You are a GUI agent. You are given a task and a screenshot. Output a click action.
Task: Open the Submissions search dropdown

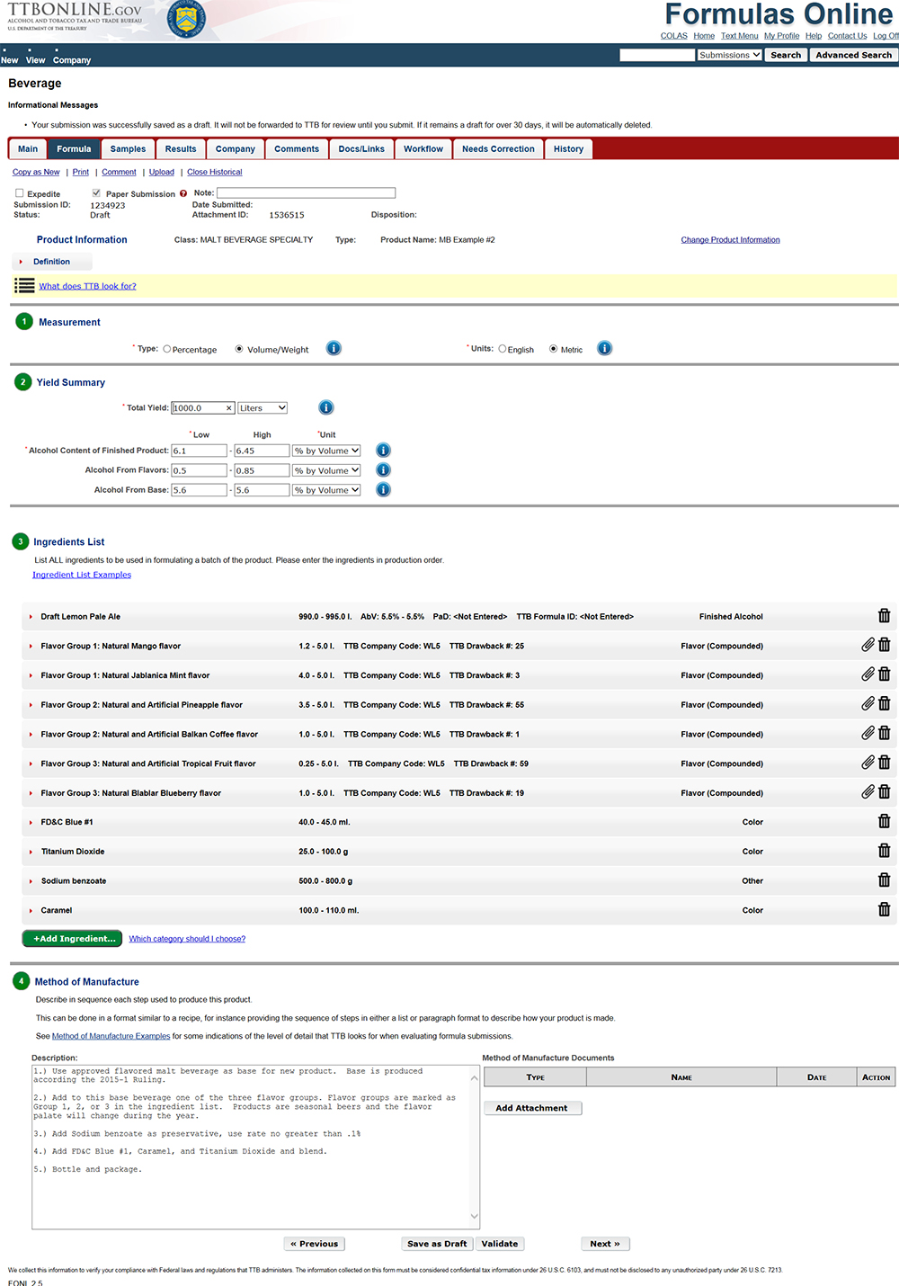coord(730,55)
